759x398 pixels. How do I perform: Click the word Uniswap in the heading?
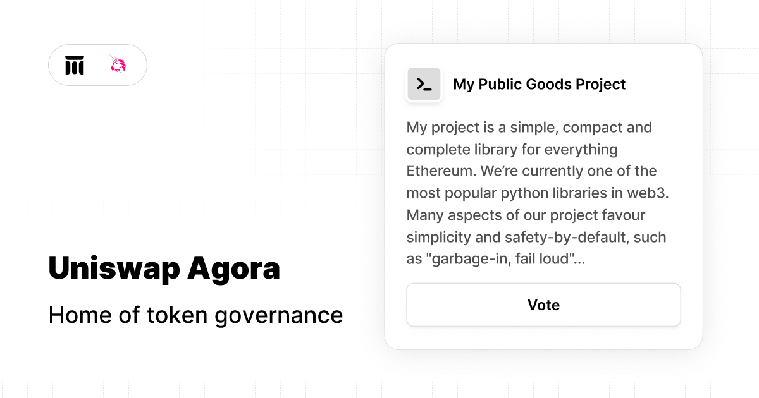click(x=113, y=269)
